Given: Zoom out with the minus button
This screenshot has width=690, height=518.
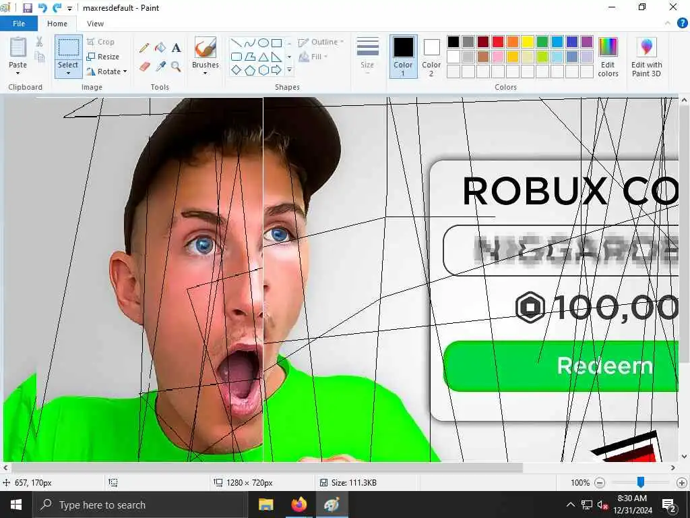Looking at the screenshot, I should click(x=599, y=483).
